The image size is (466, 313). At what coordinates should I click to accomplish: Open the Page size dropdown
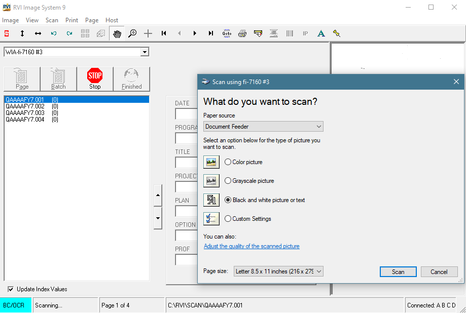pos(278,271)
